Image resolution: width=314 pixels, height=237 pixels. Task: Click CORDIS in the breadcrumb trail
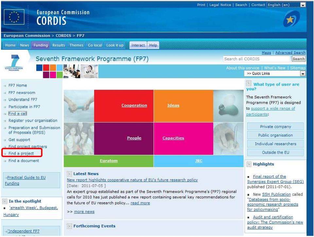[x=63, y=36]
